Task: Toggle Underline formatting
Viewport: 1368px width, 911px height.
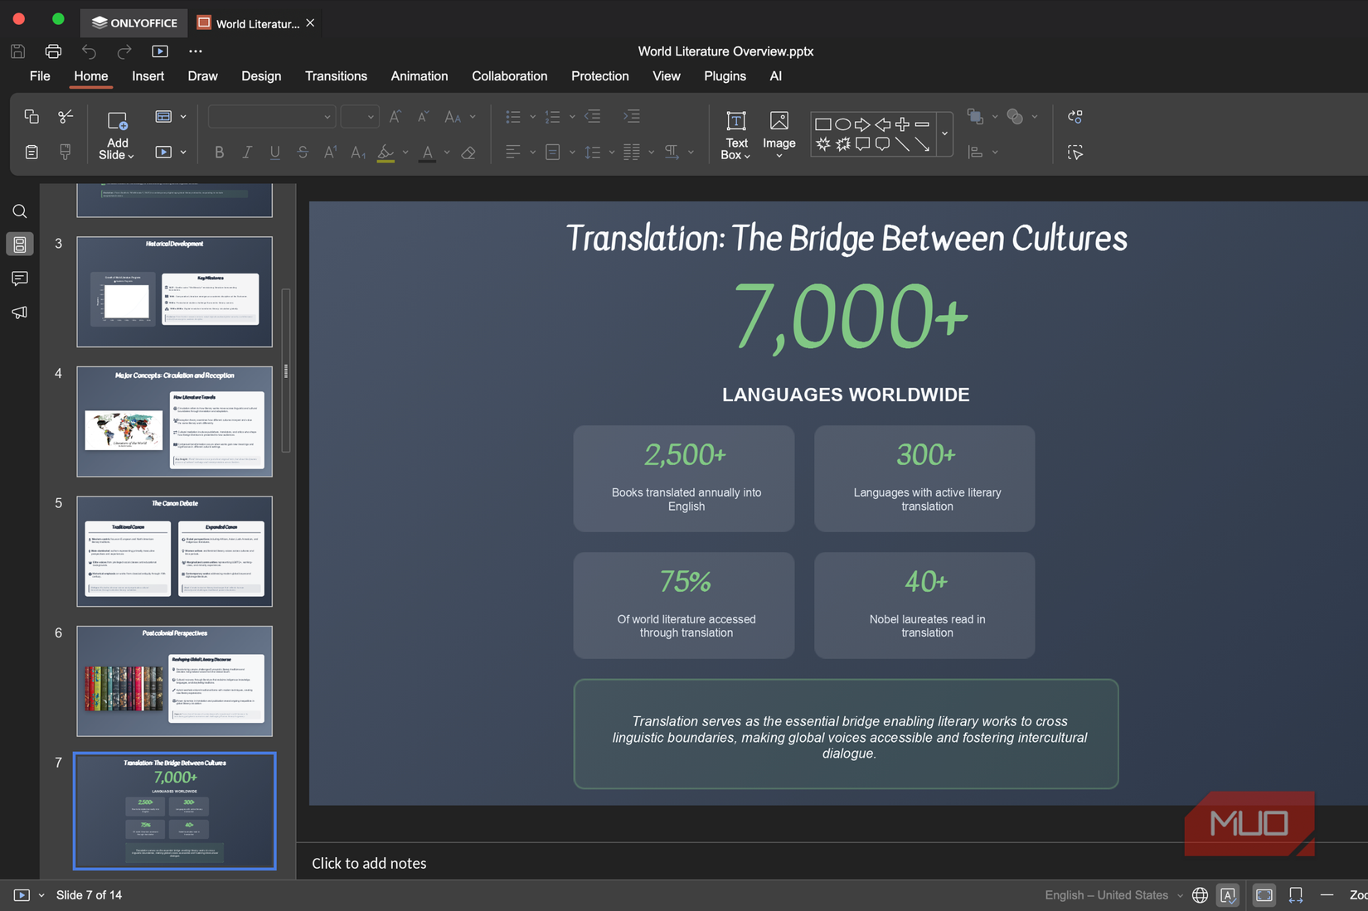Action: [x=274, y=153]
